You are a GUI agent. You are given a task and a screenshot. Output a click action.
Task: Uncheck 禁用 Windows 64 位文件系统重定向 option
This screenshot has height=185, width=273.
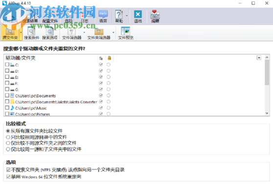(x=8, y=177)
